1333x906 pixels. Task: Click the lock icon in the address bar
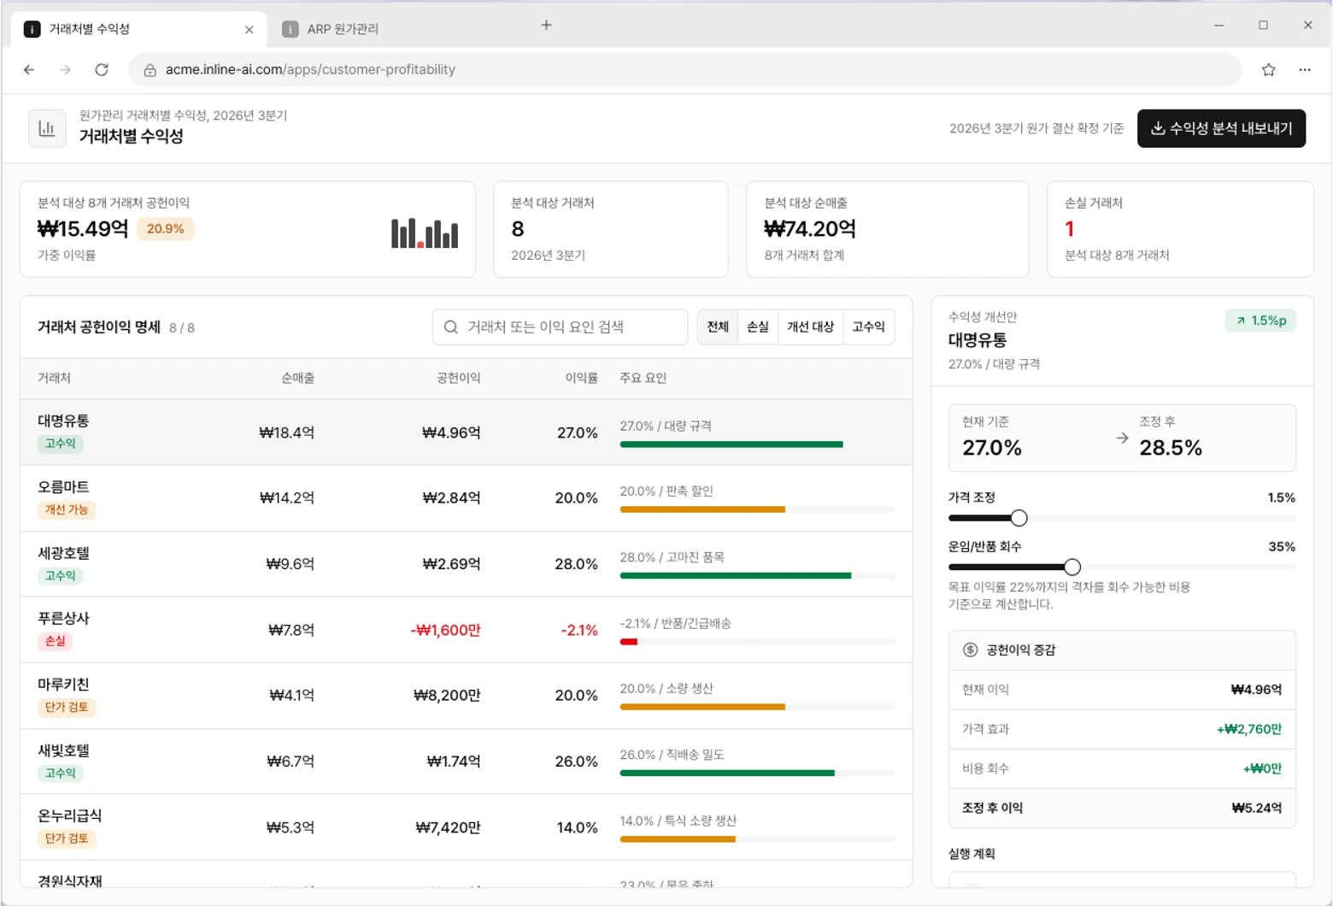[x=150, y=70]
